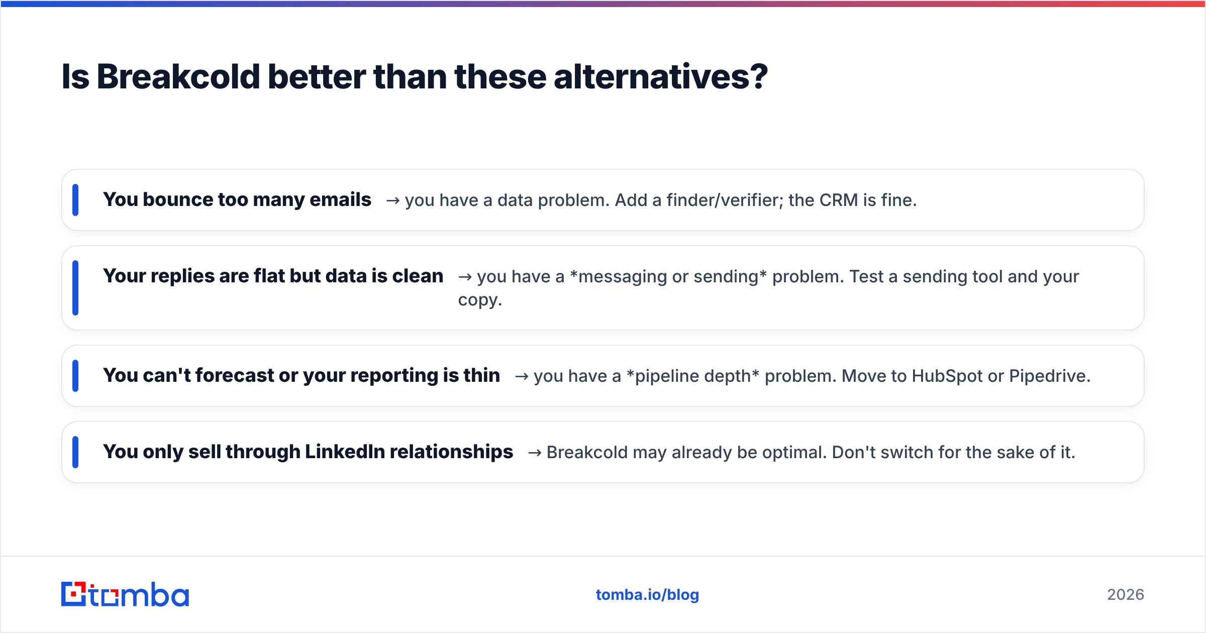Open the tomba.io/blog link
Screen dimensions: 1206x633
point(647,595)
